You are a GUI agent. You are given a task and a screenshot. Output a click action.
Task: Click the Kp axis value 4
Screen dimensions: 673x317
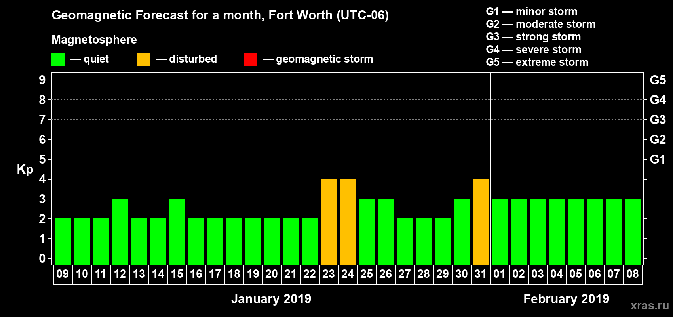tap(42, 179)
